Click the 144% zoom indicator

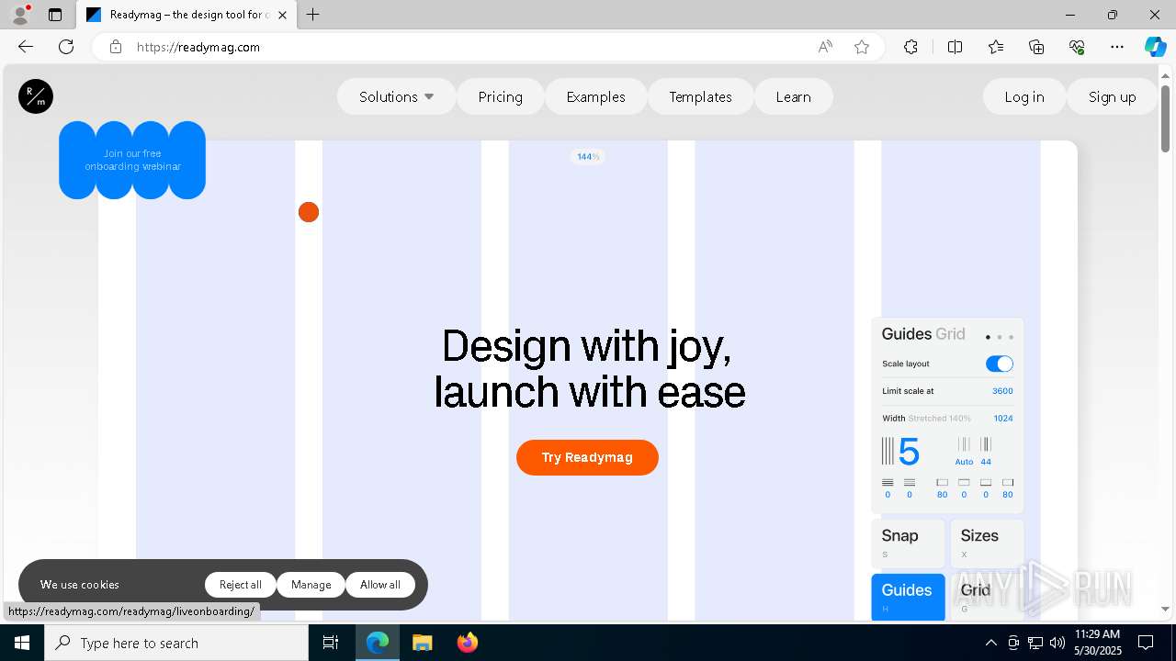point(588,157)
